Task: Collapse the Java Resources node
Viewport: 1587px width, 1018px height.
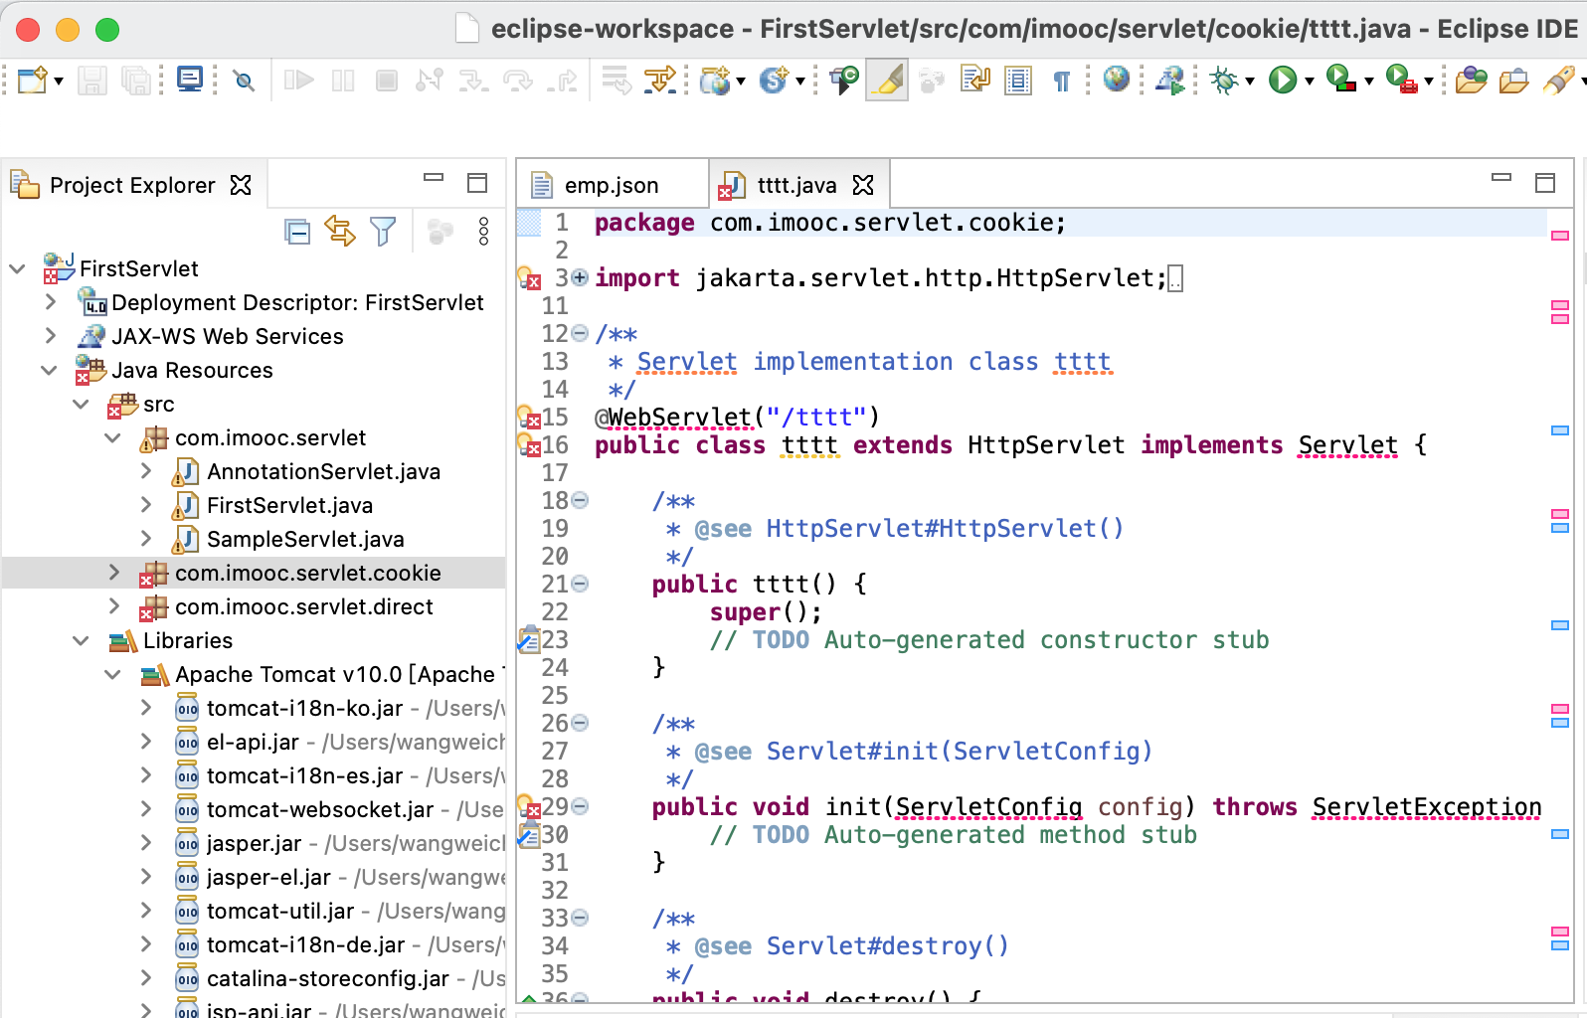Action: pos(49,370)
